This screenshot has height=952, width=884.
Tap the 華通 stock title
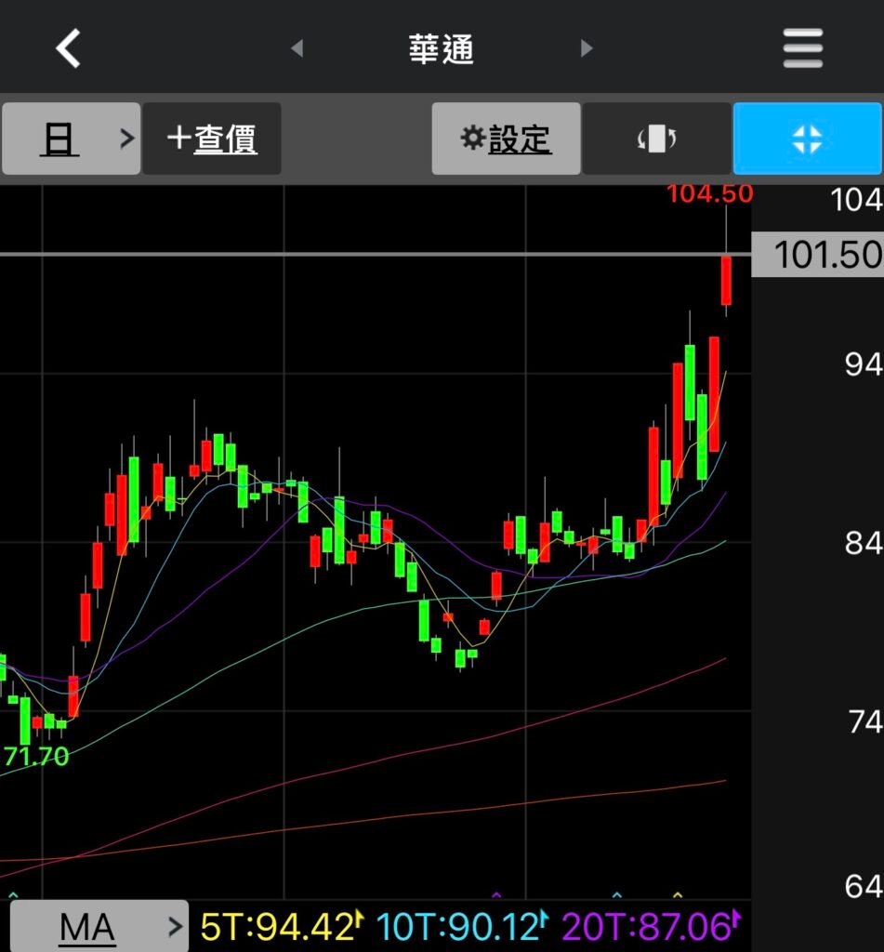[x=442, y=49]
